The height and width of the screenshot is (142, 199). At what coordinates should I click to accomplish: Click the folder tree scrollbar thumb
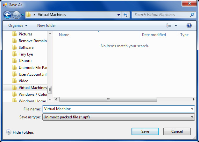pyautogui.click(x=50, y=90)
